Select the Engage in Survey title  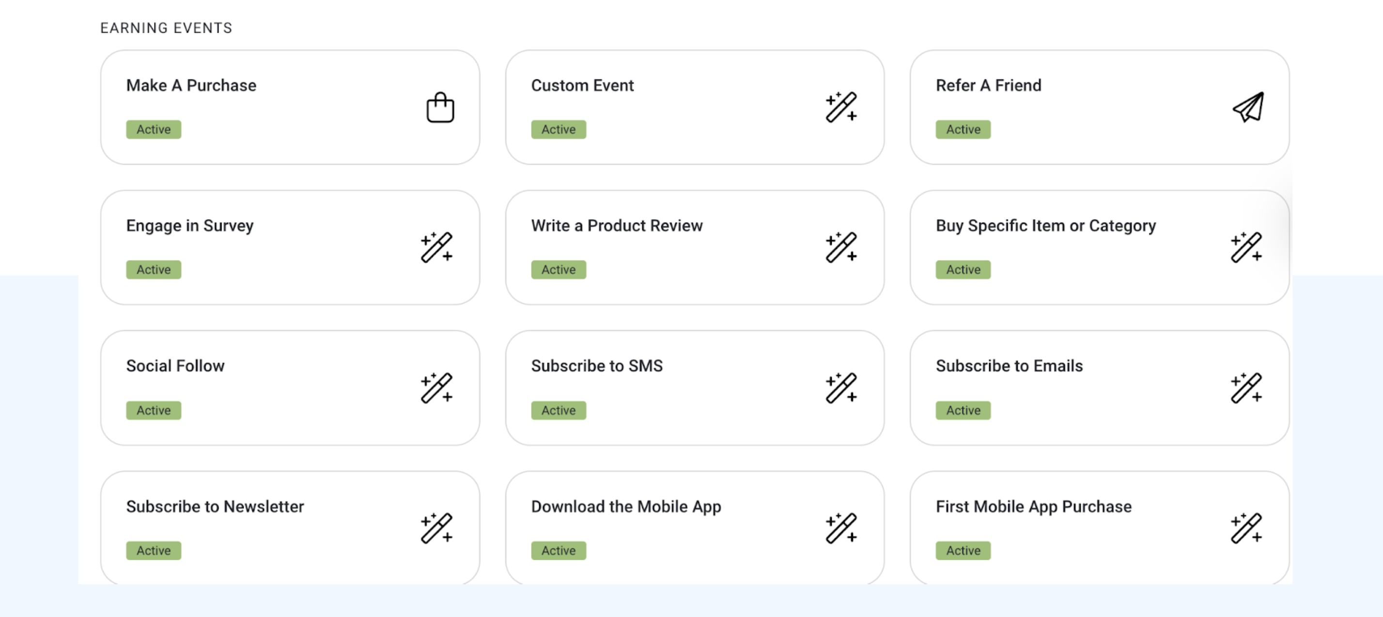click(189, 226)
